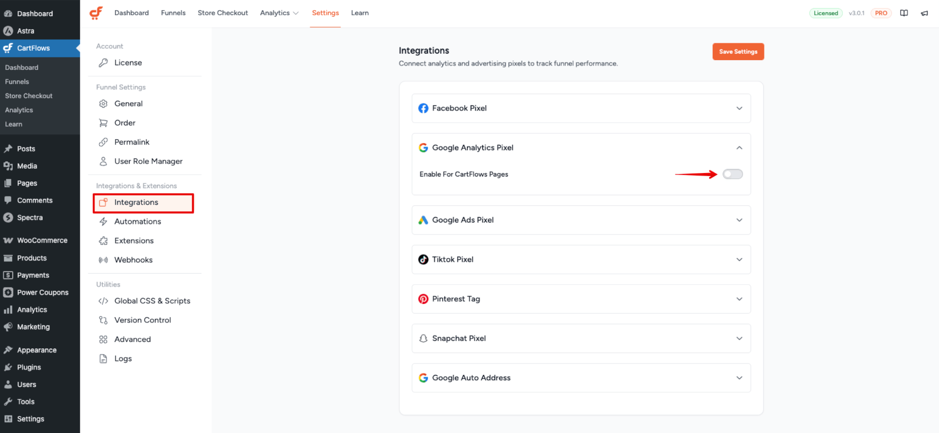Open Integrations settings link

click(x=143, y=203)
